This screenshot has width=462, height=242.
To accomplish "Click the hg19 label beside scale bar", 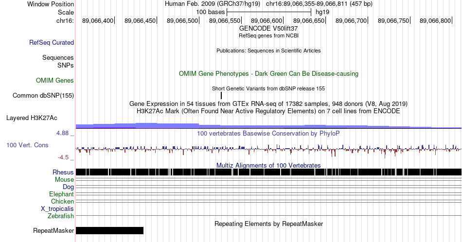I will tap(322, 12).
